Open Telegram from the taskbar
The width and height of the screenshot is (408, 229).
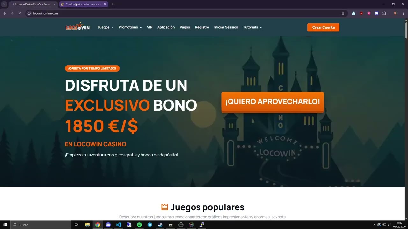[x=150, y=225]
